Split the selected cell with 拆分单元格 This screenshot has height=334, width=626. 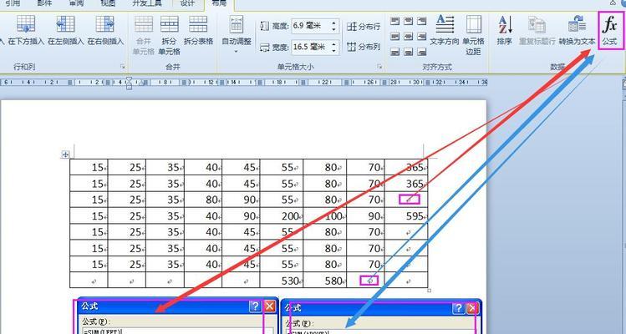click(x=170, y=35)
